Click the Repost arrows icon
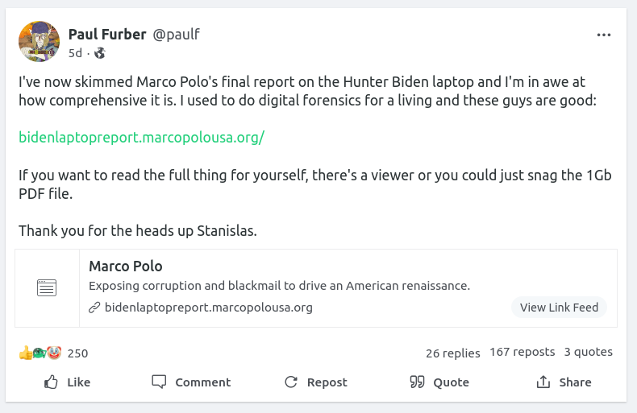Image resolution: width=637 pixels, height=413 pixels. pyautogui.click(x=291, y=382)
